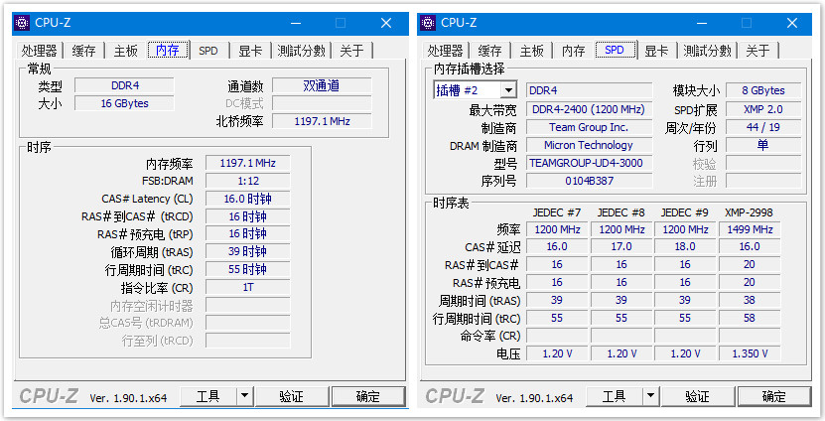Click 工具 button in right window
Screen dimensions: 825x421
(x=614, y=396)
